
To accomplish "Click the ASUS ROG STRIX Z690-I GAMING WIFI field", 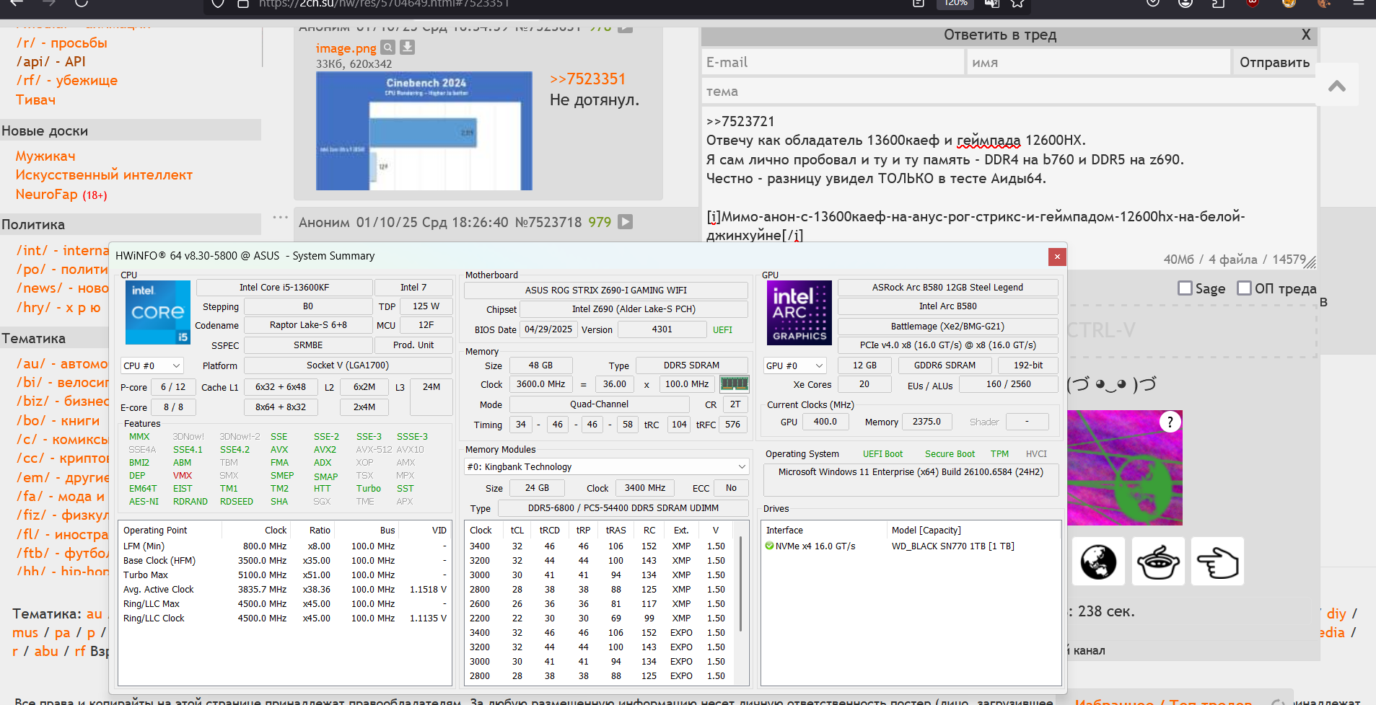I will coord(605,290).
